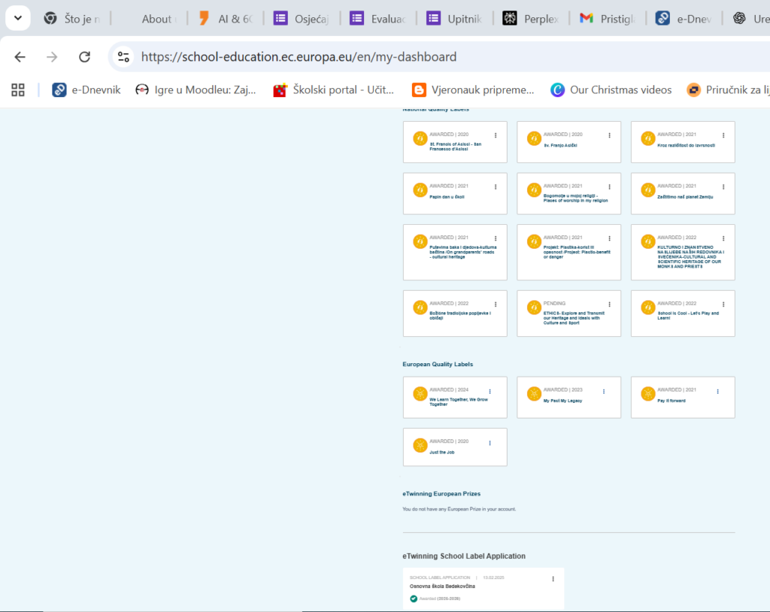
Task: Expand options for 'Zaštitimo naš planet Zemlju' card
Action: 723,186
